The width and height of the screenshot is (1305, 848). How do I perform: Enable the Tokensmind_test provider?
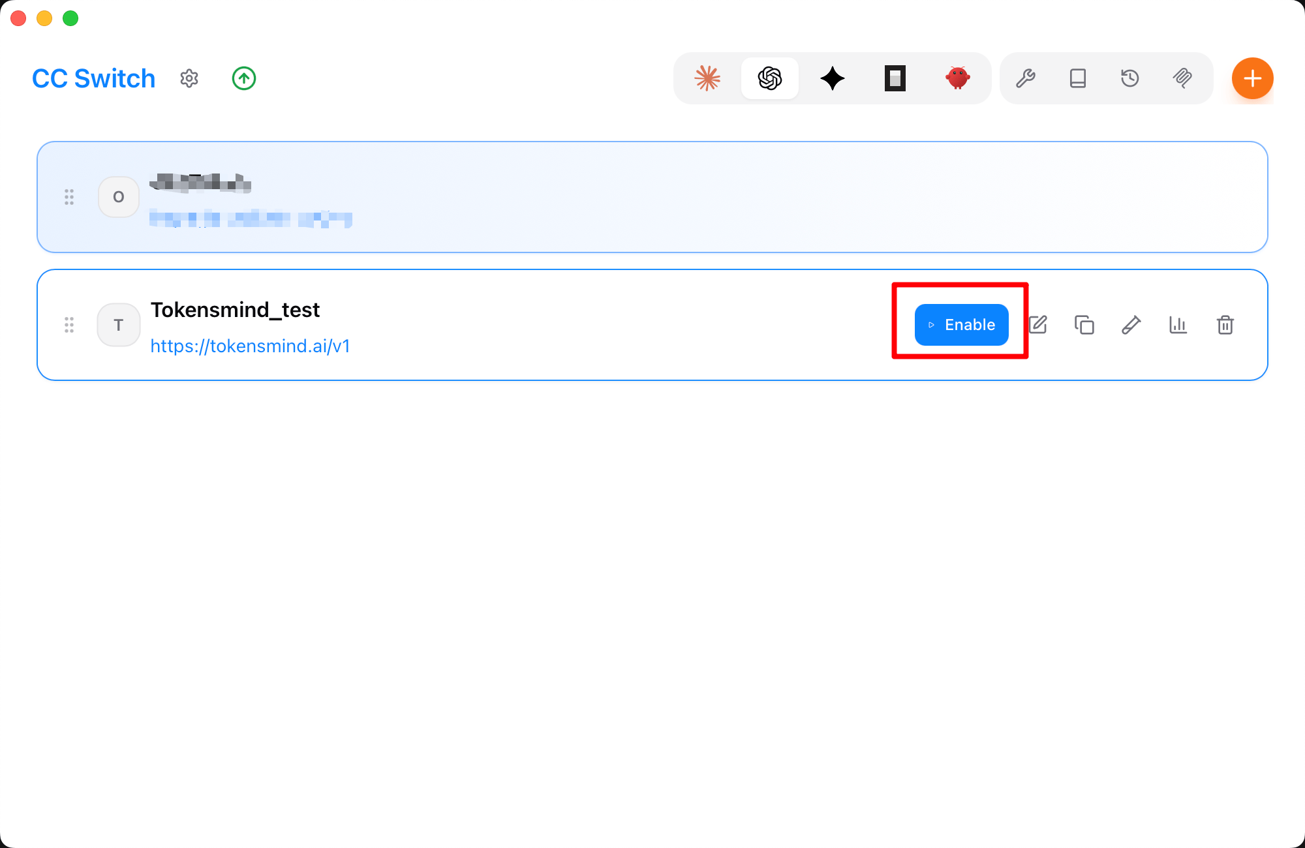coord(962,325)
